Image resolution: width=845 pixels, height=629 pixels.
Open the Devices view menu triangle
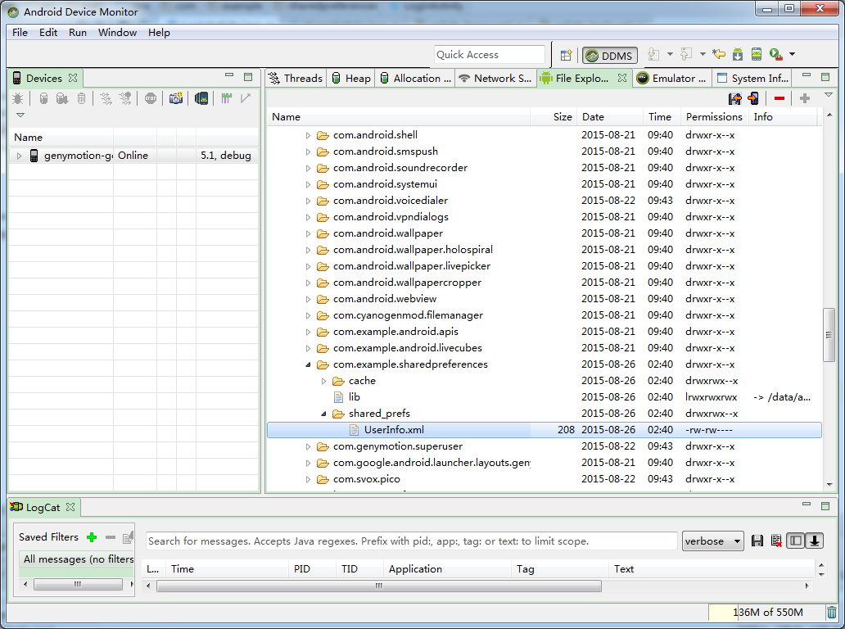tap(20, 115)
